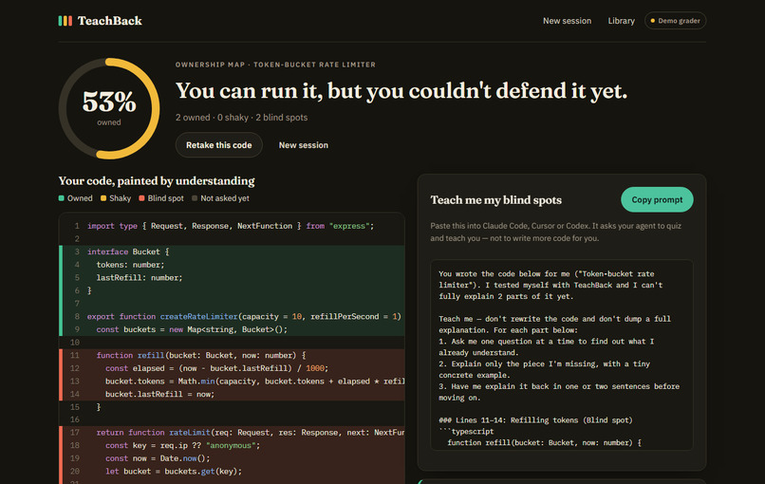Click prompt step '2. Explain only the piece'
This screenshot has height=484, width=765.
click(x=544, y=369)
